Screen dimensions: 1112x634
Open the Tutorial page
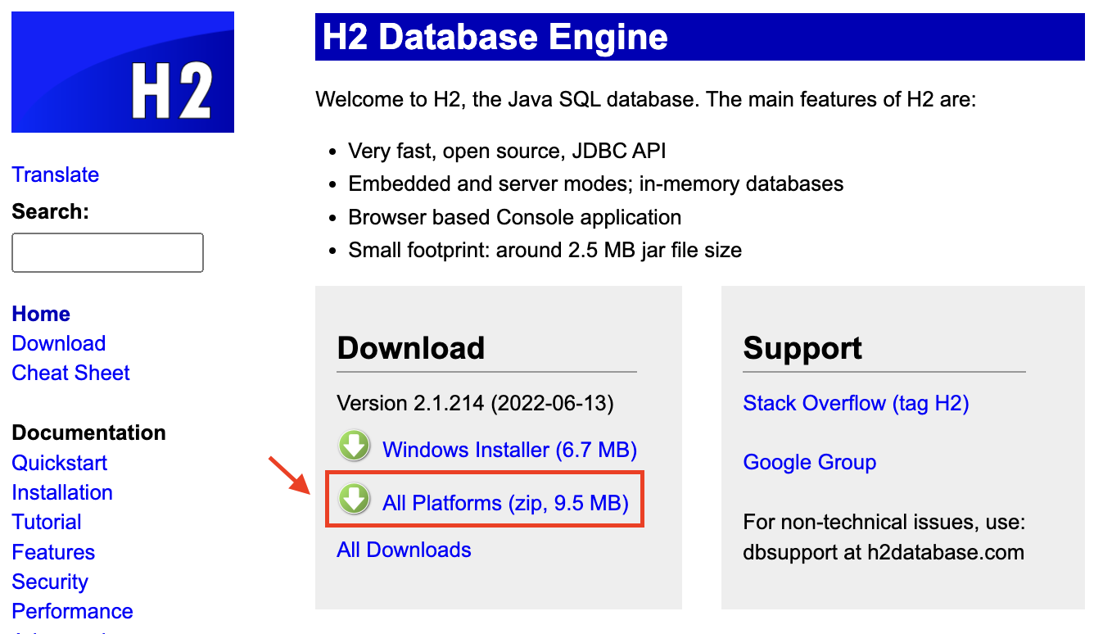coord(47,522)
